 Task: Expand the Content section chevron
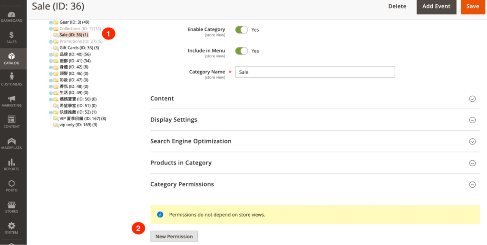[x=472, y=99]
